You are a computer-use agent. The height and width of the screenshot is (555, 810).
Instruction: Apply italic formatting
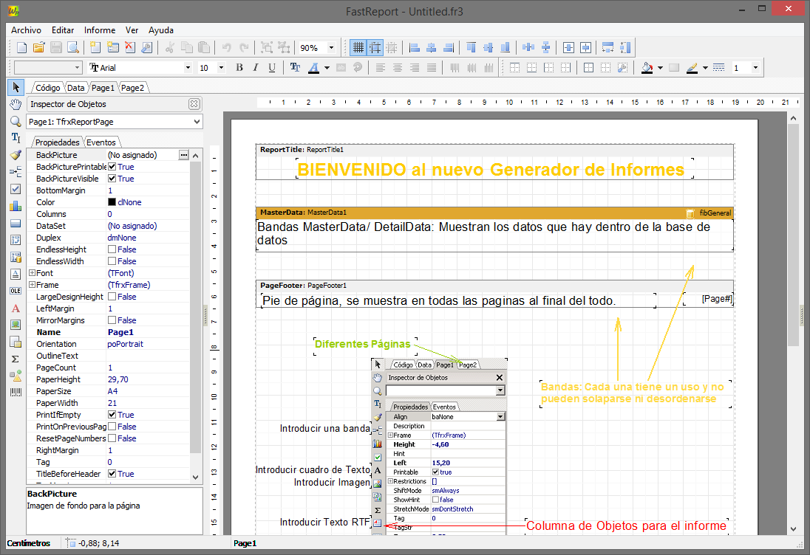click(x=256, y=68)
